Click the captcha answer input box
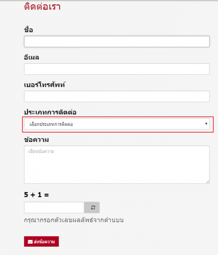Viewport: 218px width, 255px height. (x=54, y=208)
